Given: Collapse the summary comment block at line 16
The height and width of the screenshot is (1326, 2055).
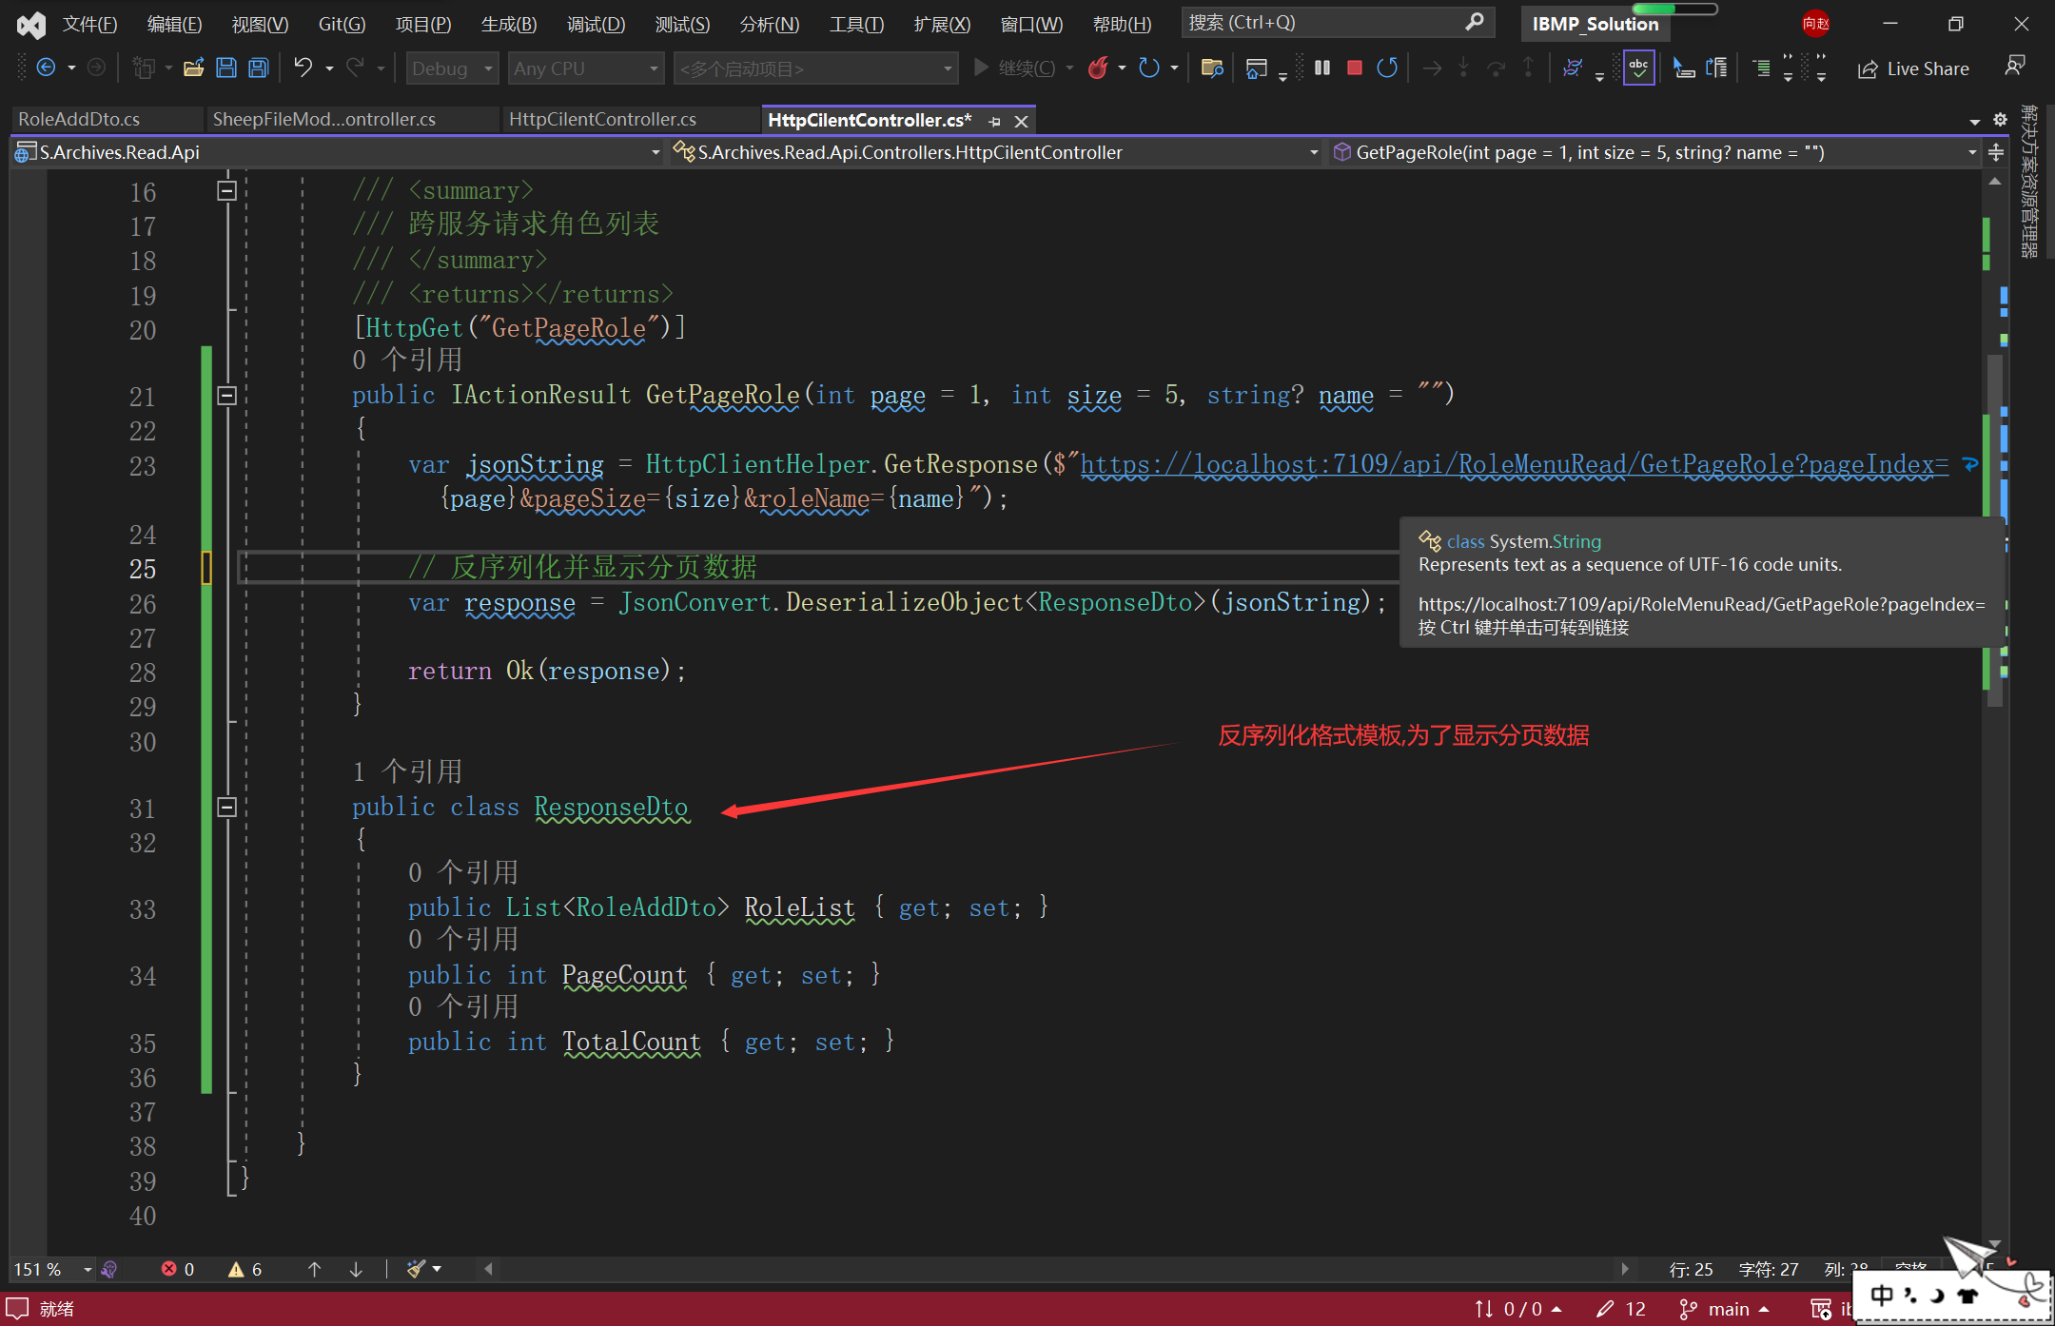Looking at the screenshot, I should click(226, 190).
